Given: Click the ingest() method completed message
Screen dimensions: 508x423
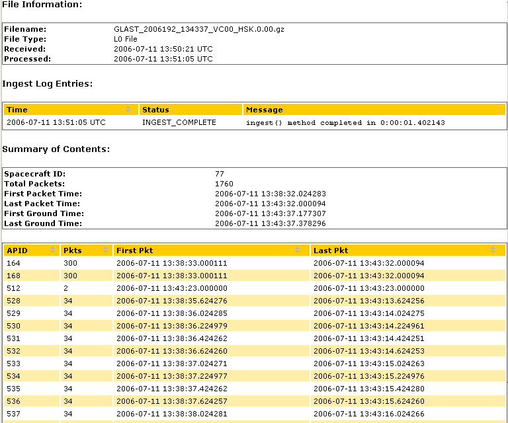Looking at the screenshot, I should point(345,123).
